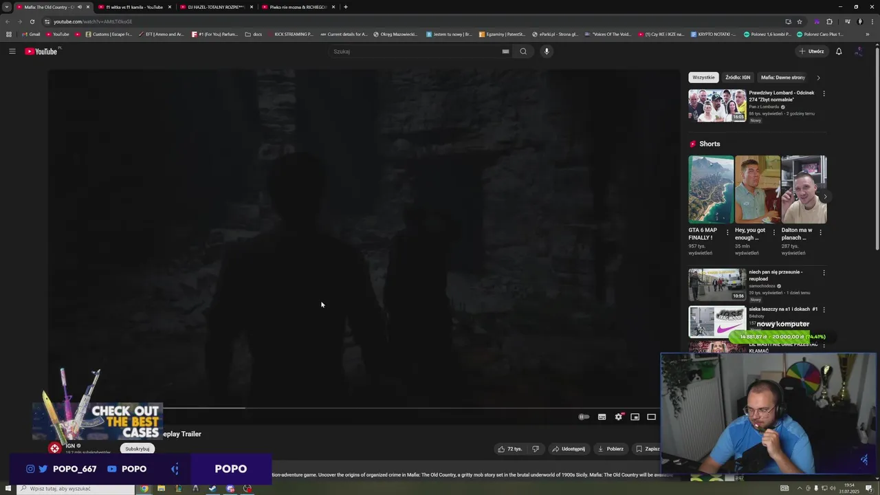The height and width of the screenshot is (495, 880).
Task: Open options for the sieka leszczy video
Action: 824,310
